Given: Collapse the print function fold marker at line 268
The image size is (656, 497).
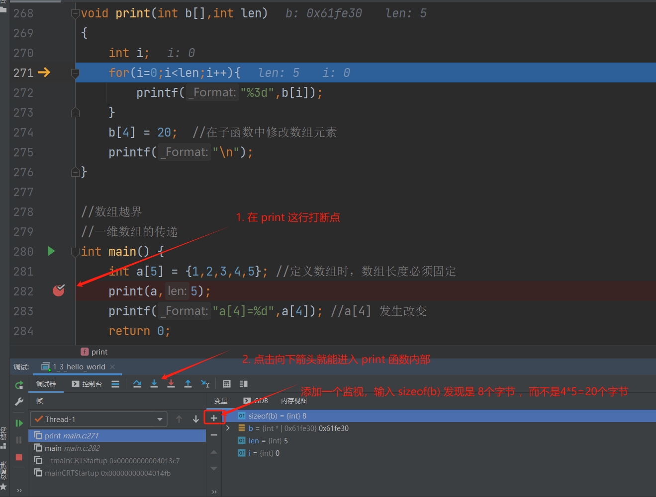Looking at the screenshot, I should [x=75, y=13].
